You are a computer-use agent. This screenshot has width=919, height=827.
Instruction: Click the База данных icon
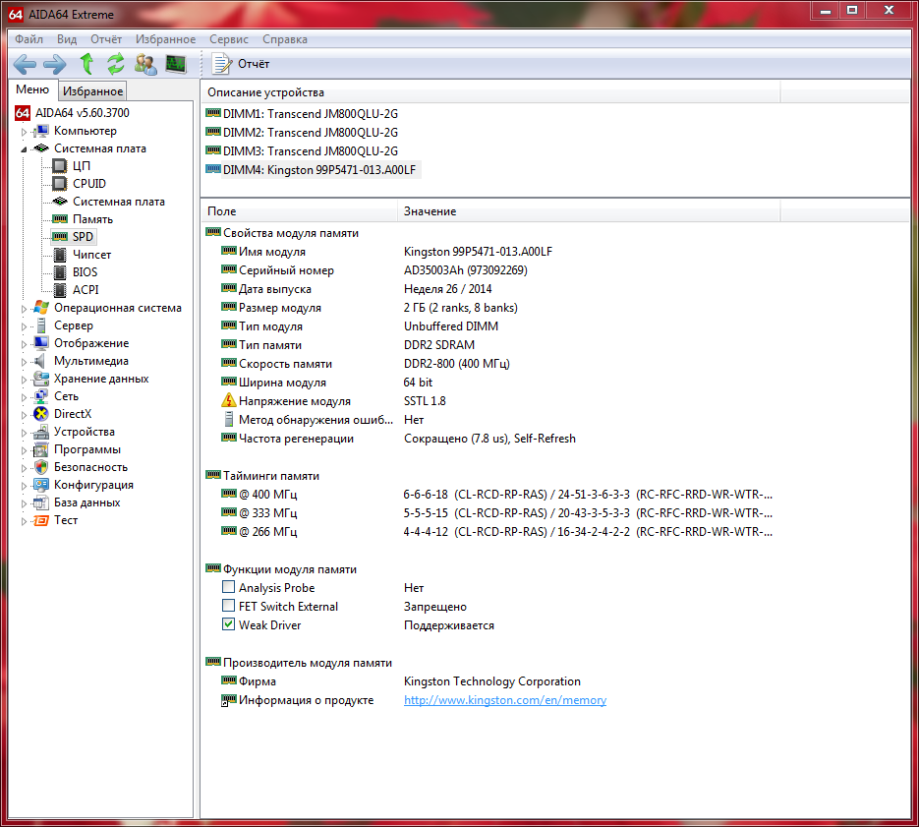[41, 502]
